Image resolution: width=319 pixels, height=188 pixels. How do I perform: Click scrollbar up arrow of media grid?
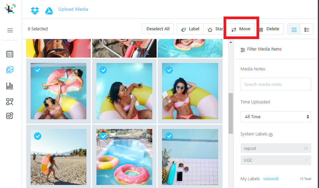point(231,42)
